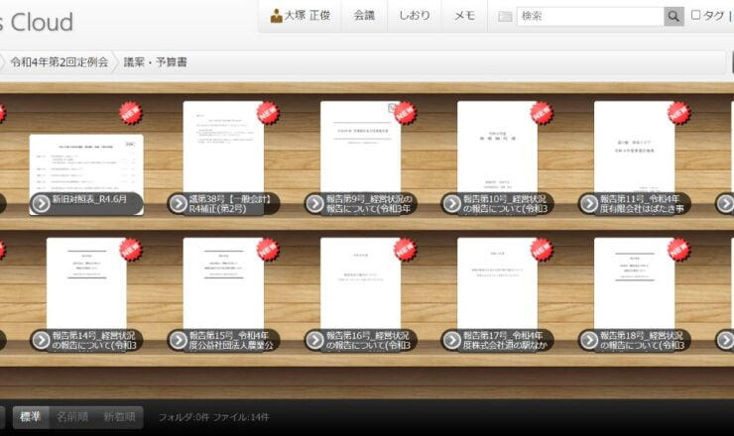
Task: Click the arrow icon on 報告第11号 label
Action: click(x=588, y=203)
